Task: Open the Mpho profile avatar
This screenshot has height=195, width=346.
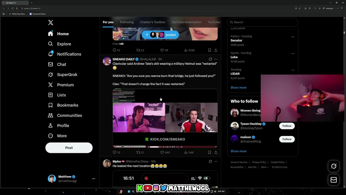Action: tap(107, 164)
